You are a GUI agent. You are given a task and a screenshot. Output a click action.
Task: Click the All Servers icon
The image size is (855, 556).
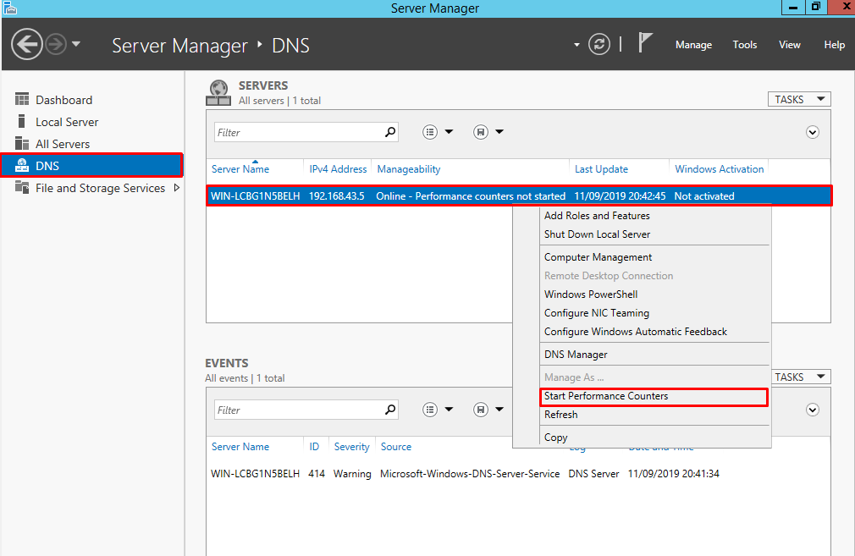(22, 143)
